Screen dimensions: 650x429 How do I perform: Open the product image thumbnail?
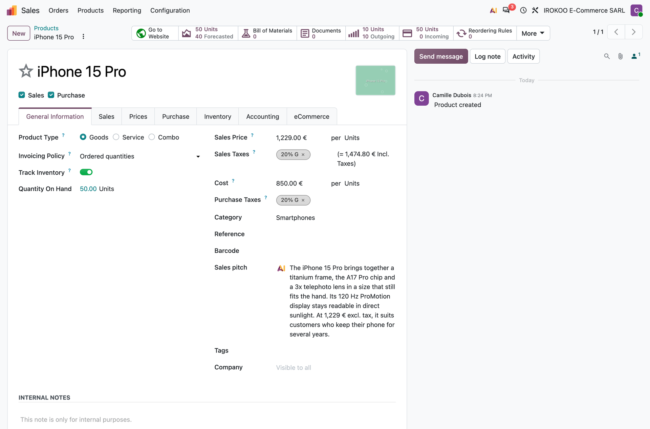pyautogui.click(x=375, y=81)
